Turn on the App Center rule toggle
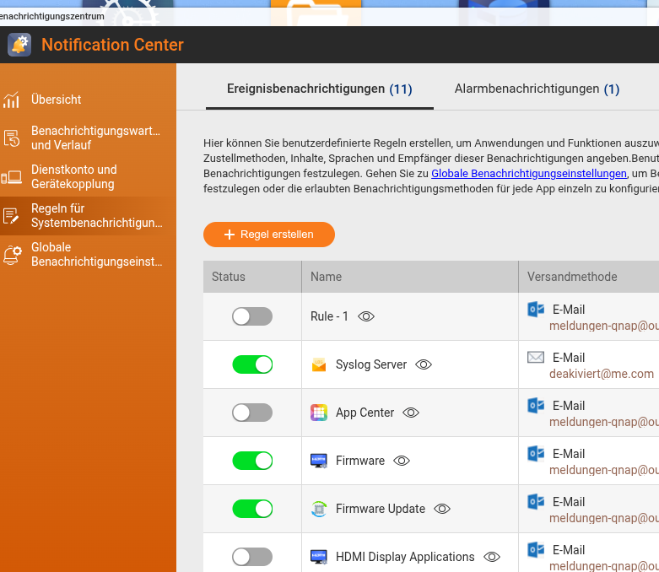 click(x=252, y=413)
